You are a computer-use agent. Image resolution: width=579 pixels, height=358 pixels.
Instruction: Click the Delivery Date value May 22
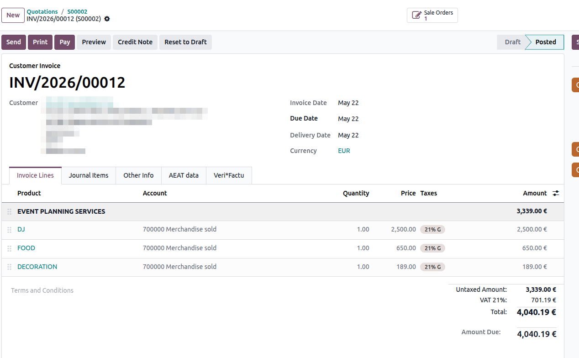(x=348, y=135)
